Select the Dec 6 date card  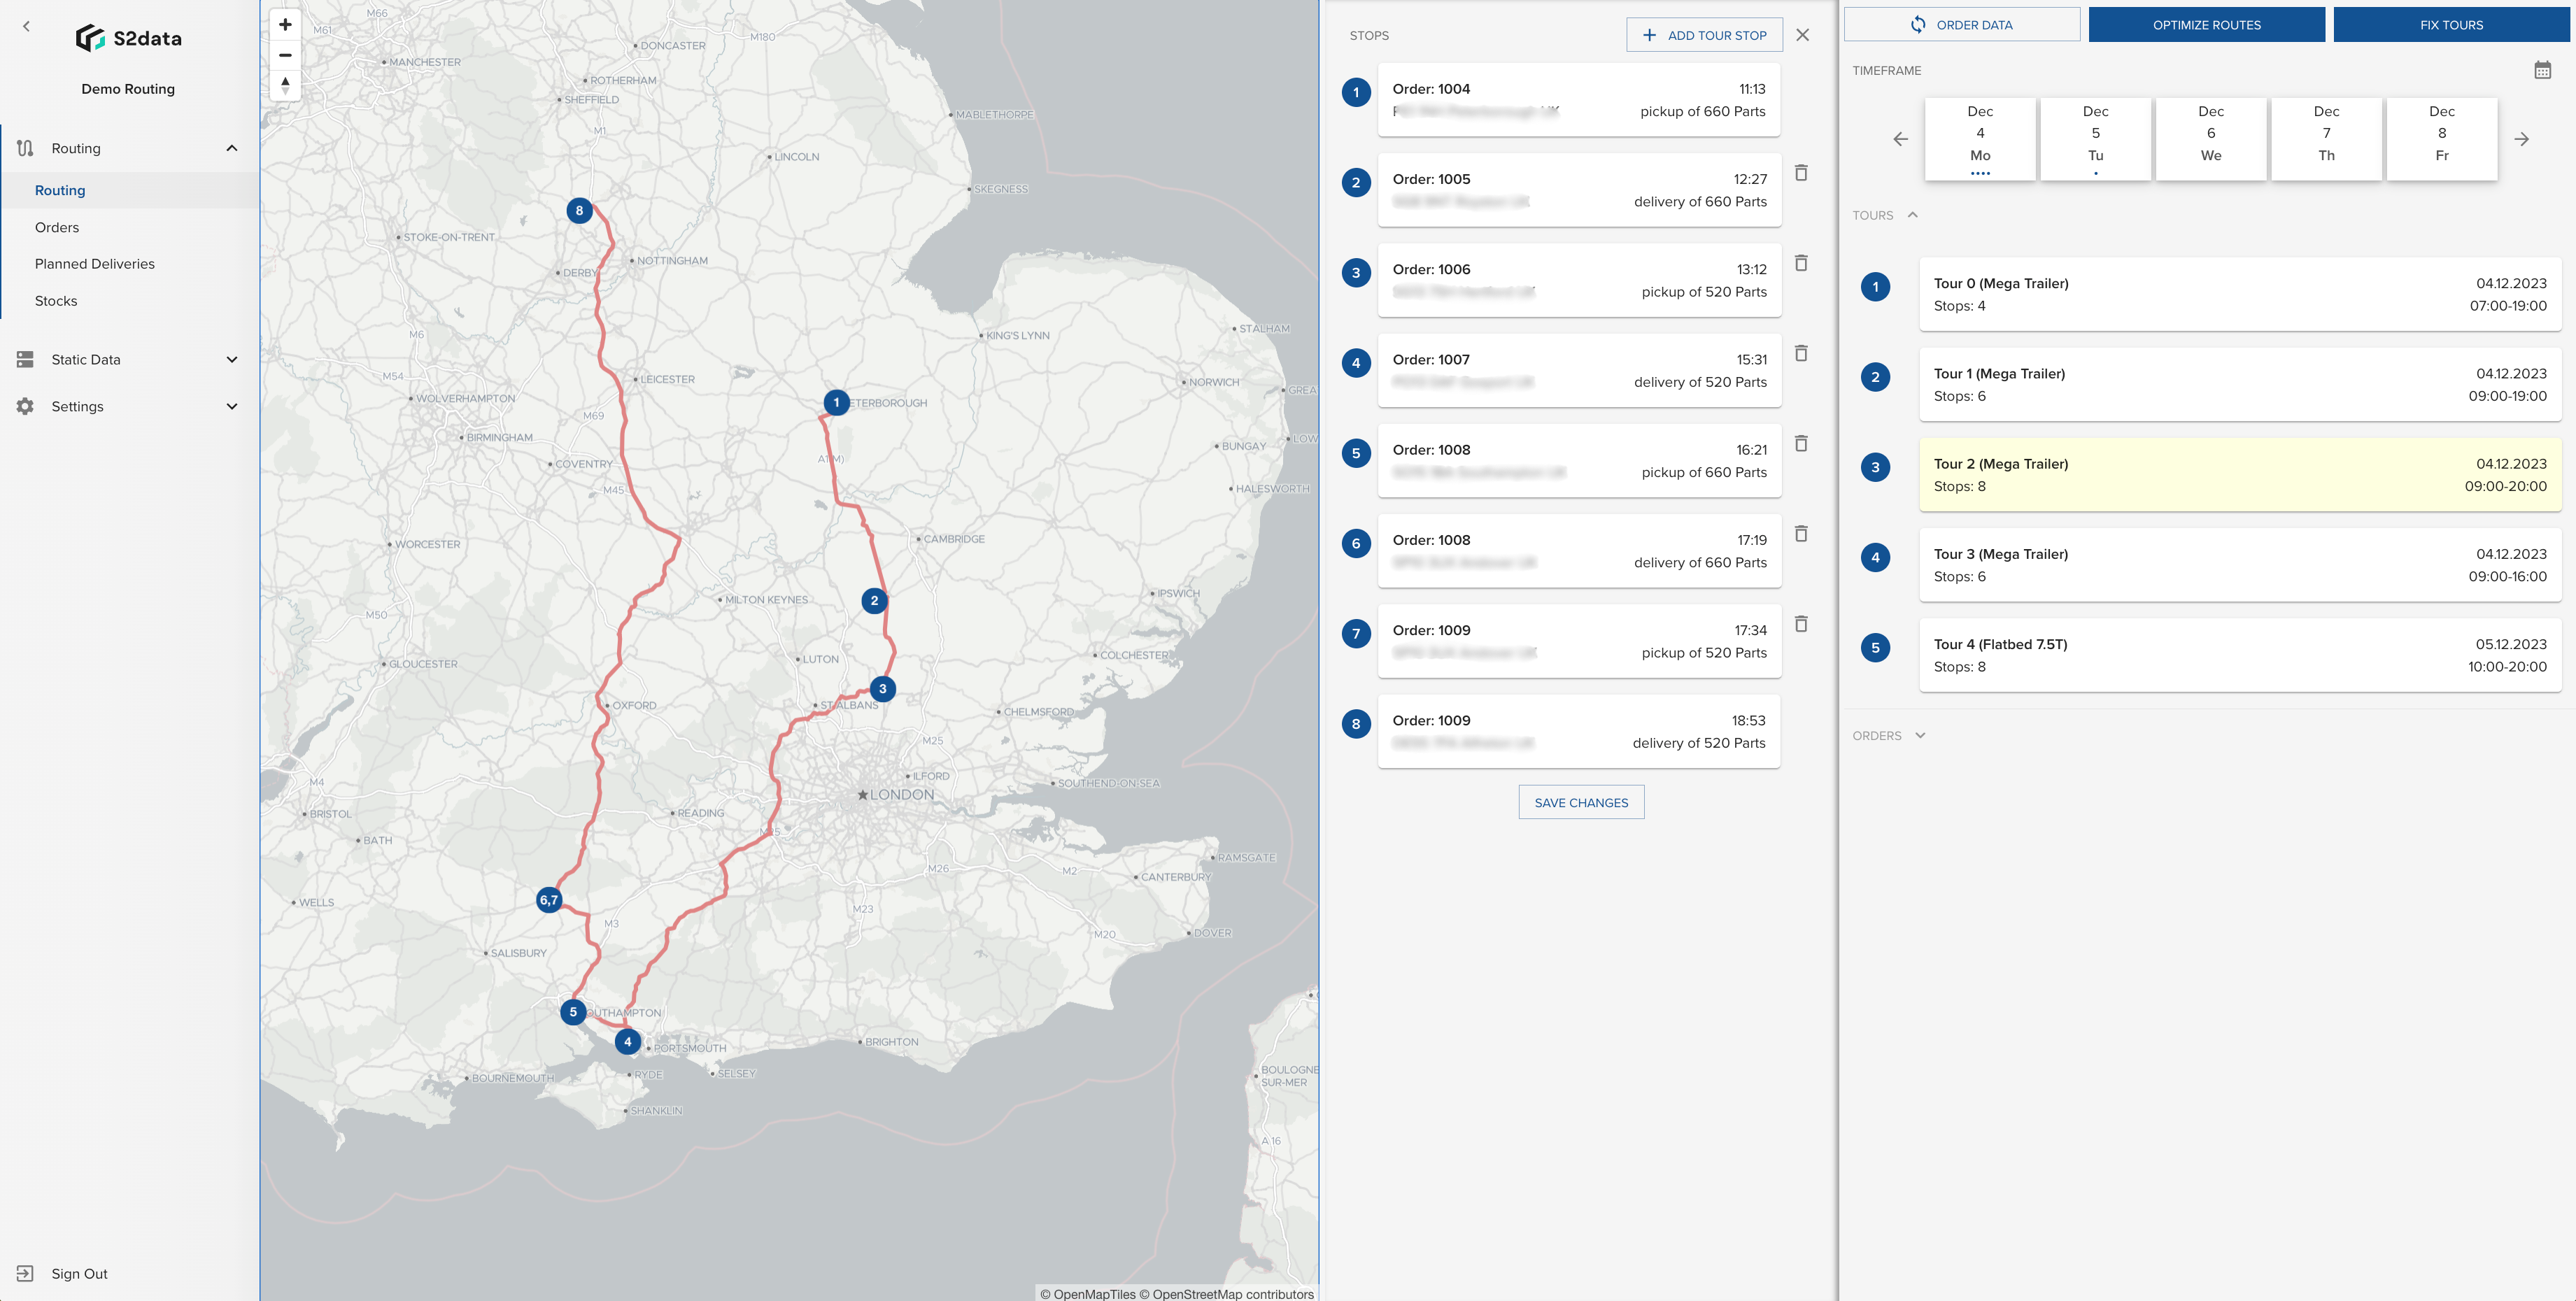2211,138
